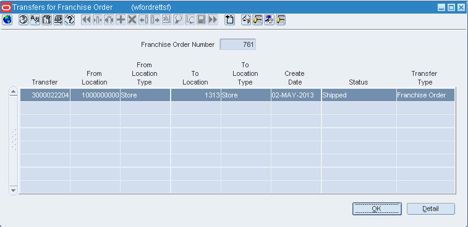Click the toolbar icon left of the floppy disk
Image resolution: width=468 pixels, height=227 pixels.
(190, 20)
